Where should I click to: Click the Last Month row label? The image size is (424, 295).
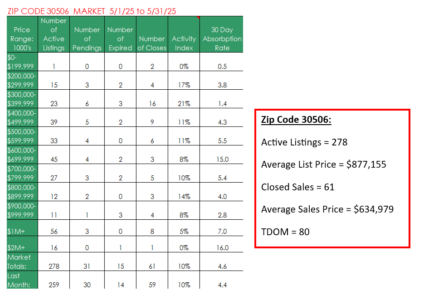click(22, 280)
